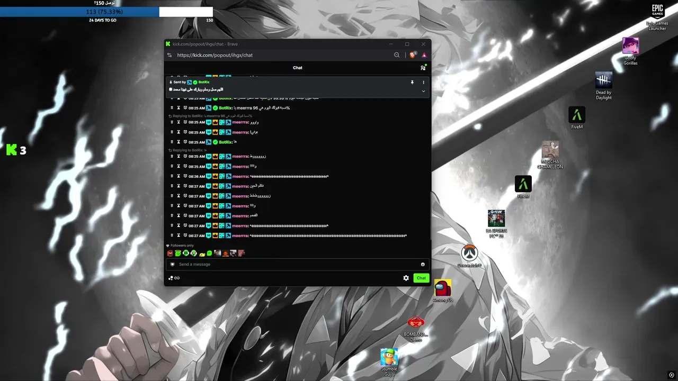Timeout BotRix on the meerrra 96 message
This screenshot has width=678, height=381.
click(x=179, y=108)
